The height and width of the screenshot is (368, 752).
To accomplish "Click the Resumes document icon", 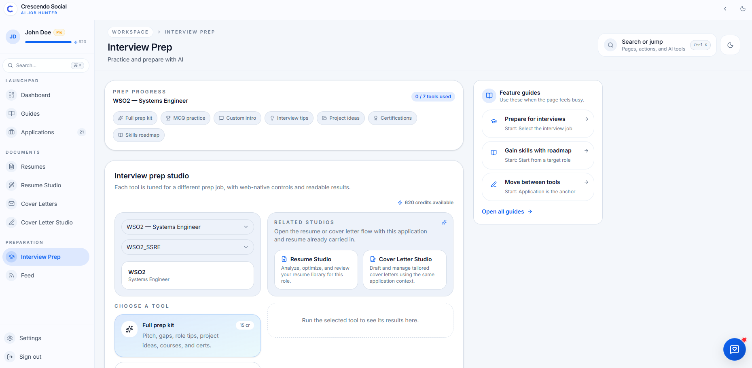I will (12, 167).
